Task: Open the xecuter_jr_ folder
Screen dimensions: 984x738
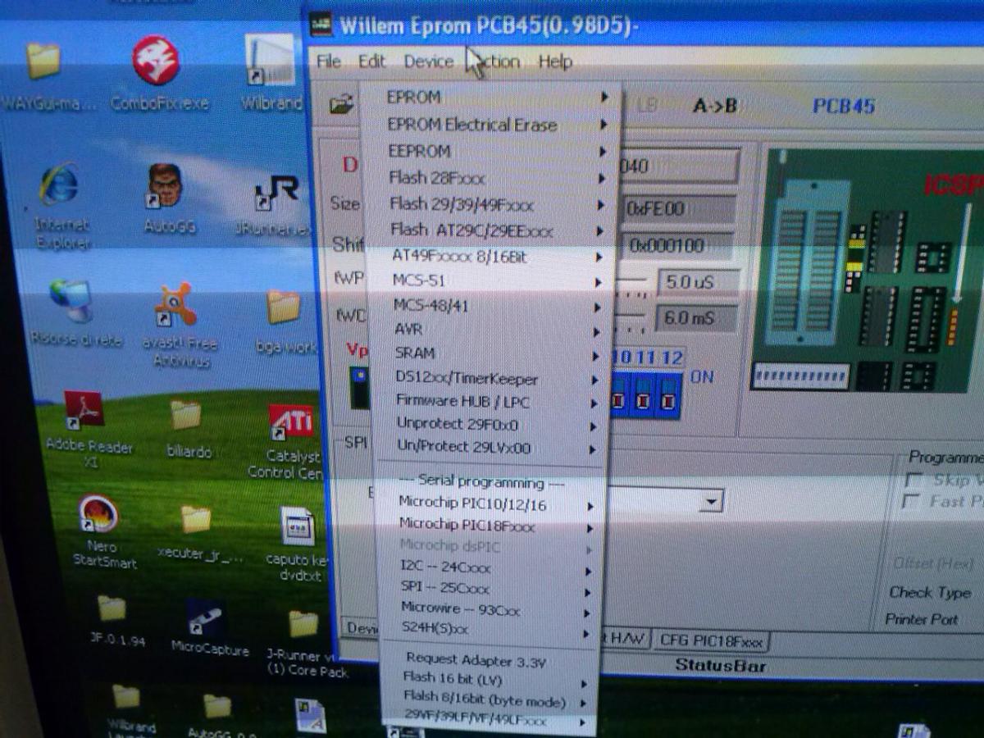Action: (198, 533)
